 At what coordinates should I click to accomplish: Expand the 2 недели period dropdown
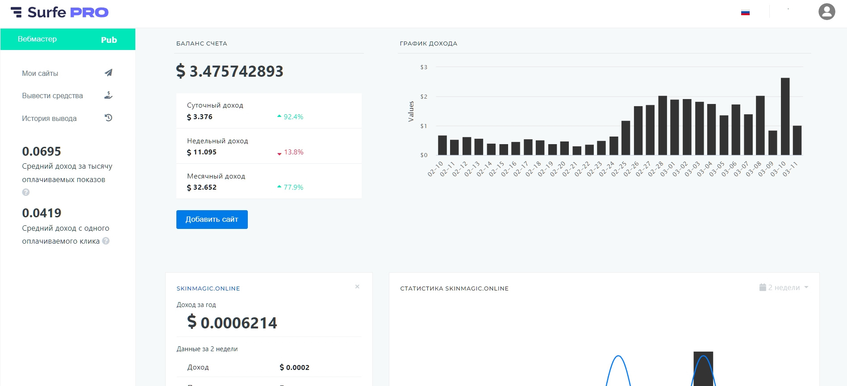click(x=784, y=287)
